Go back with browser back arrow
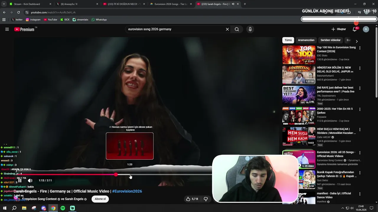Viewport: 378px width, 212px height. pyautogui.click(x=4, y=12)
